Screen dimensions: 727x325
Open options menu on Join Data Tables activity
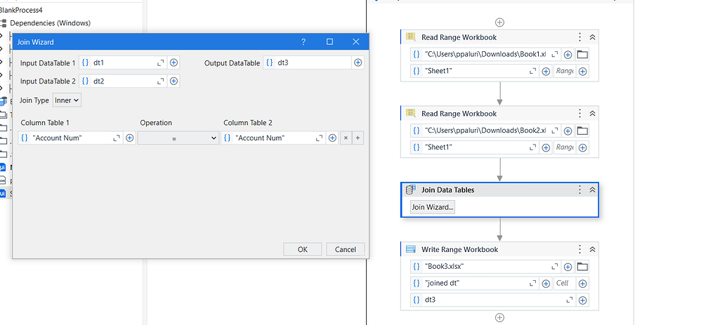pos(579,190)
